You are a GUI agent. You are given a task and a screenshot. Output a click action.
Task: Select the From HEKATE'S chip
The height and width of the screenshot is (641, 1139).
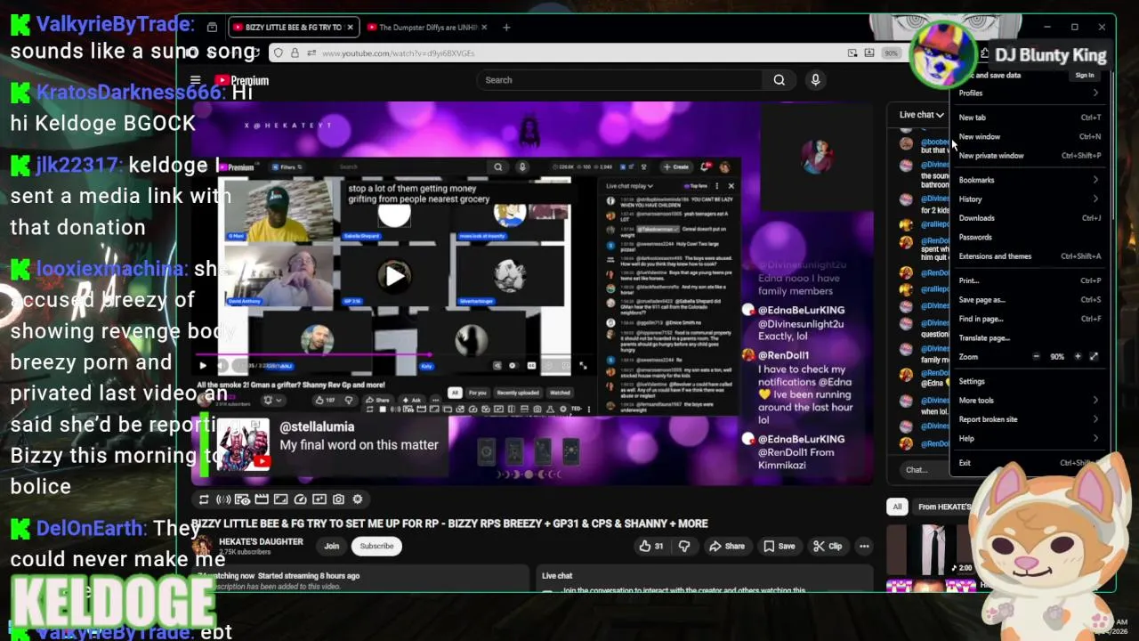click(943, 507)
